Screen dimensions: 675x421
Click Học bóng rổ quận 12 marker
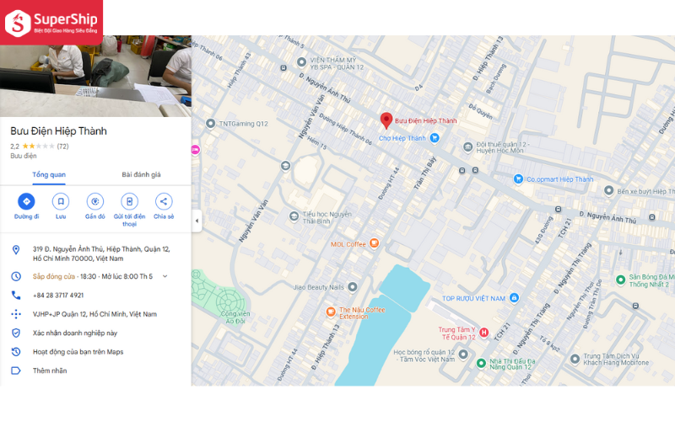(463, 354)
